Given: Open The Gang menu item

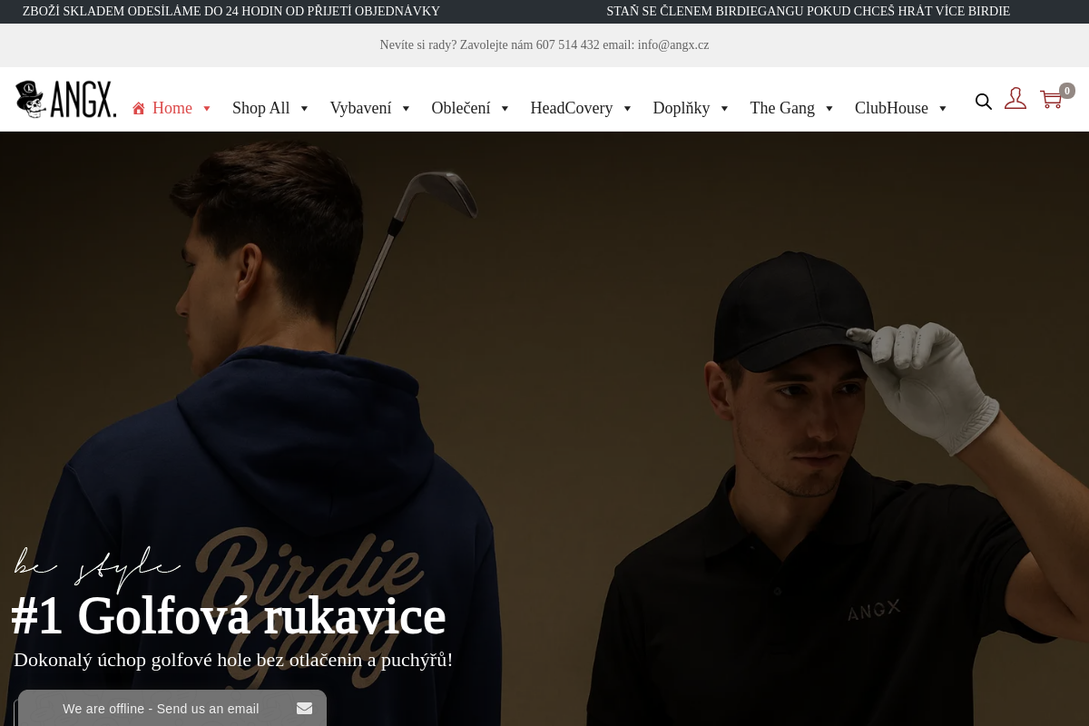Looking at the screenshot, I should point(781,108).
